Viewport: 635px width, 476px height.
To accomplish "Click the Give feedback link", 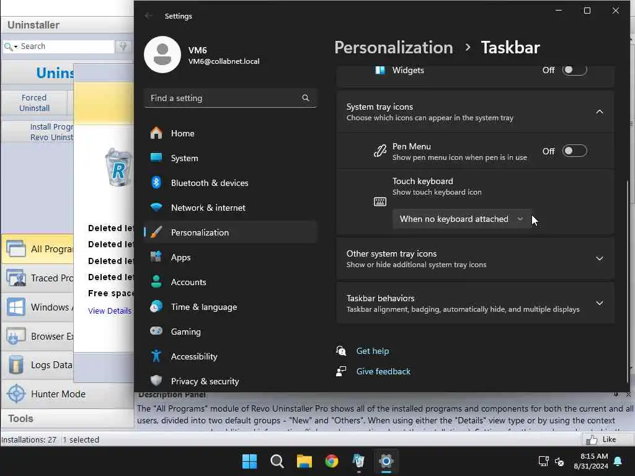I will click(383, 371).
